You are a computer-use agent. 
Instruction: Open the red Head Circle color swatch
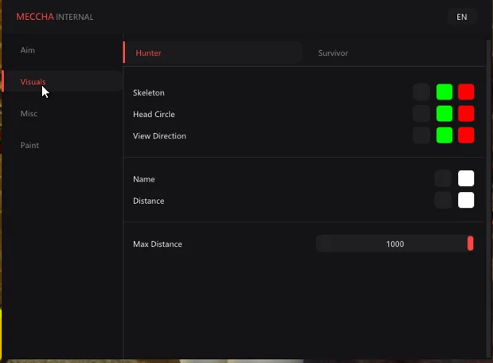[466, 114]
